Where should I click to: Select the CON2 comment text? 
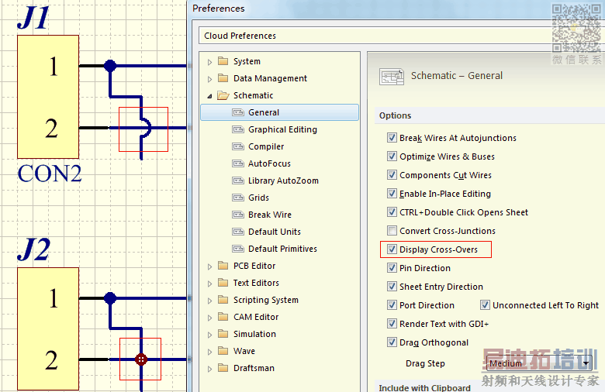[x=50, y=174]
